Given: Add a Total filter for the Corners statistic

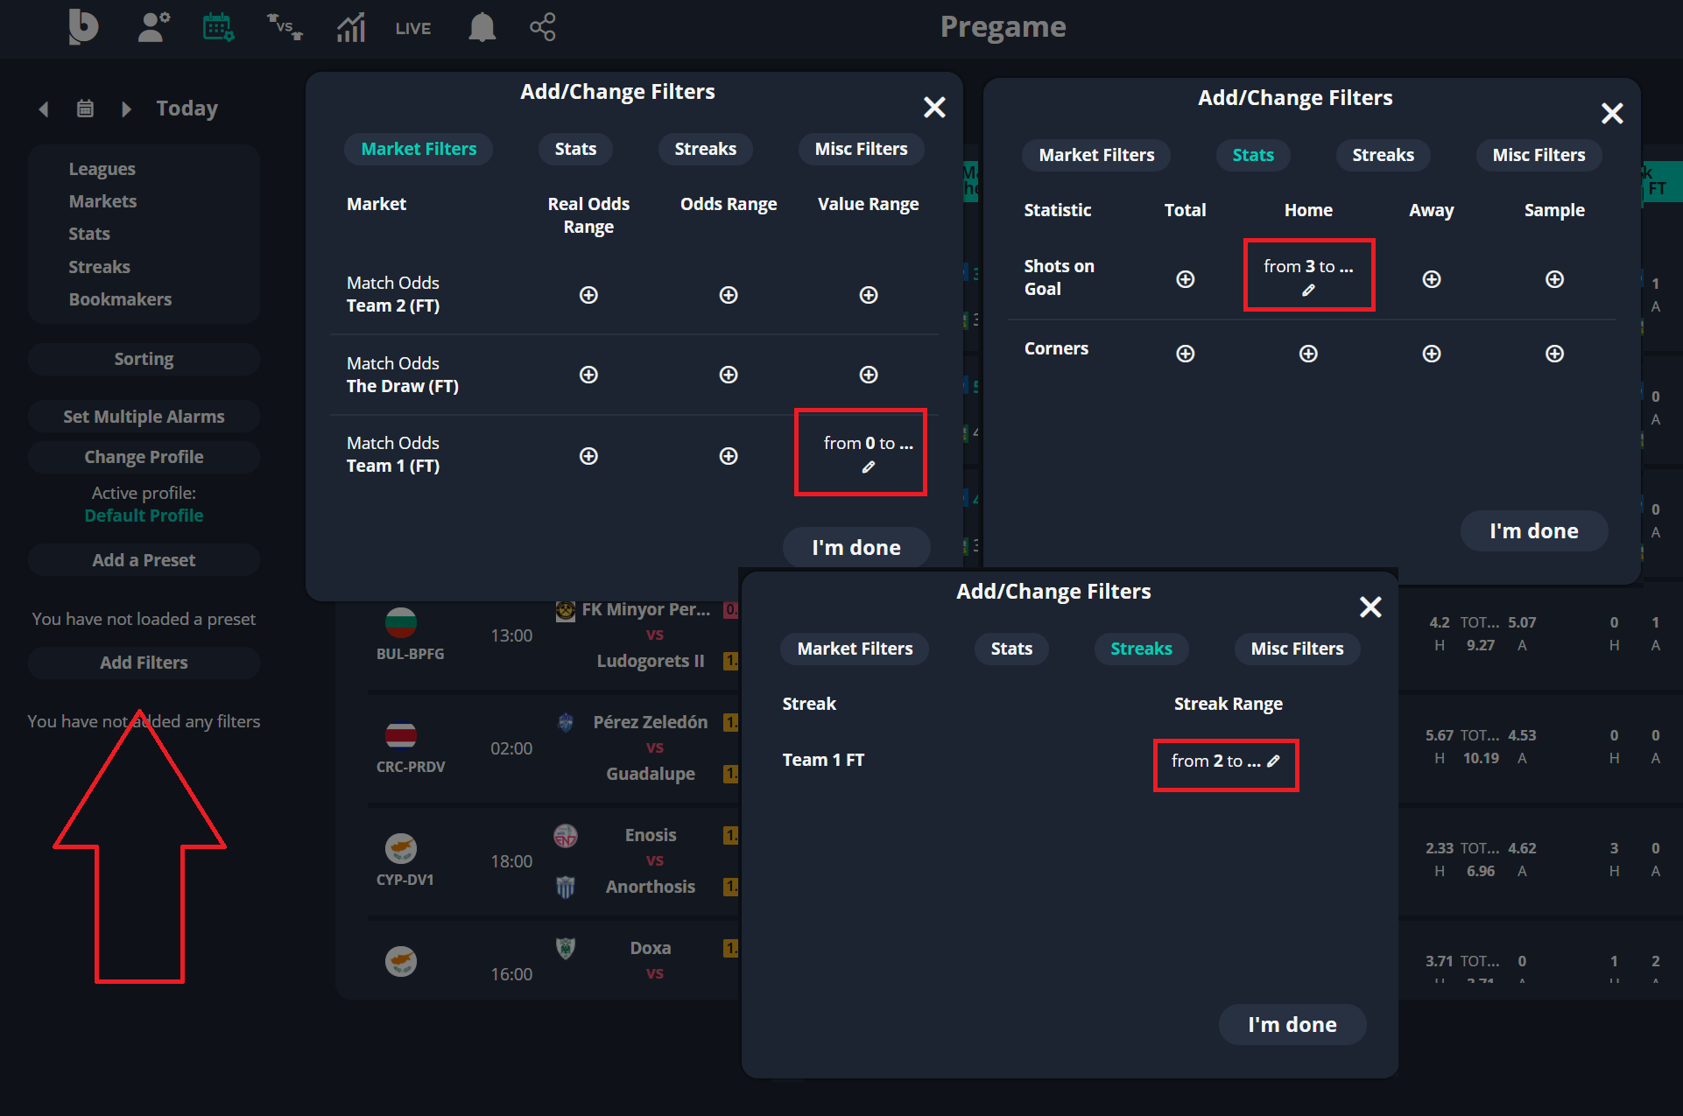Looking at the screenshot, I should (x=1185, y=353).
